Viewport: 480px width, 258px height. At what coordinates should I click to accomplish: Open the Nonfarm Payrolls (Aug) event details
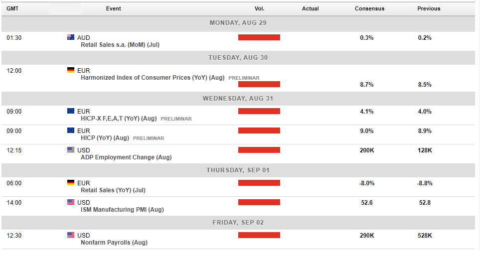coord(114,243)
